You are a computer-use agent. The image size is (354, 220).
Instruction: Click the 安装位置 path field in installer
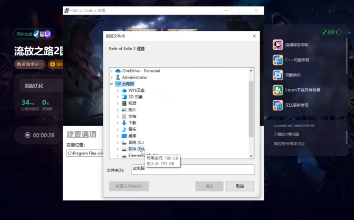[85, 153]
